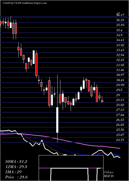Click the 30.97 price axis label

pyautogui.click(x=120, y=75)
